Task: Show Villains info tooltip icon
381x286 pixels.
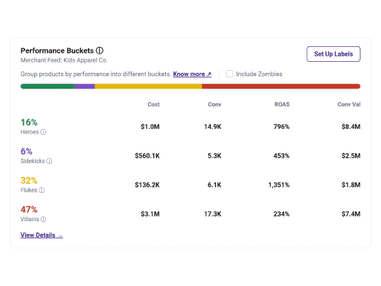Action: coord(43,219)
